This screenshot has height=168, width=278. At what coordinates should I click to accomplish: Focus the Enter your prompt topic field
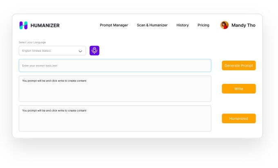115,65
